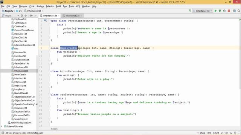Open the Run menu
This screenshot has height=135, width=241.
(x=65, y=6)
